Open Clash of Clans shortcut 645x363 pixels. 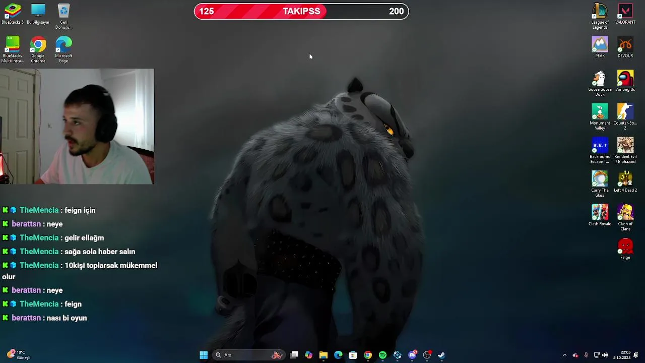pyautogui.click(x=625, y=218)
